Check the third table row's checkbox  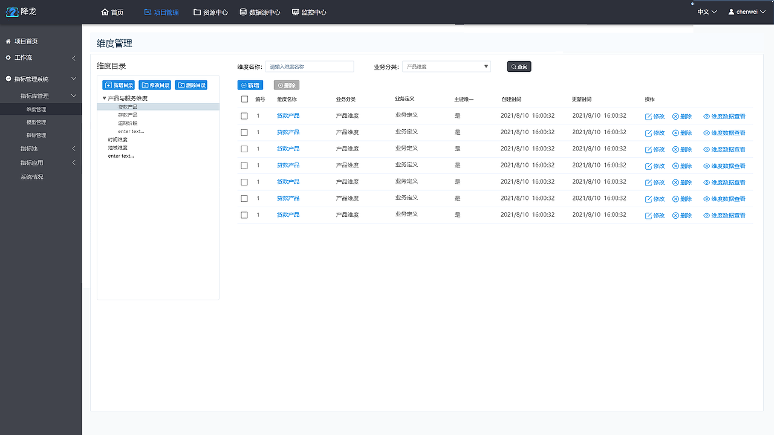click(x=244, y=149)
